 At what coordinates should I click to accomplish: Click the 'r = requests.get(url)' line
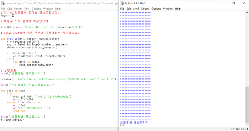coord(23,42)
